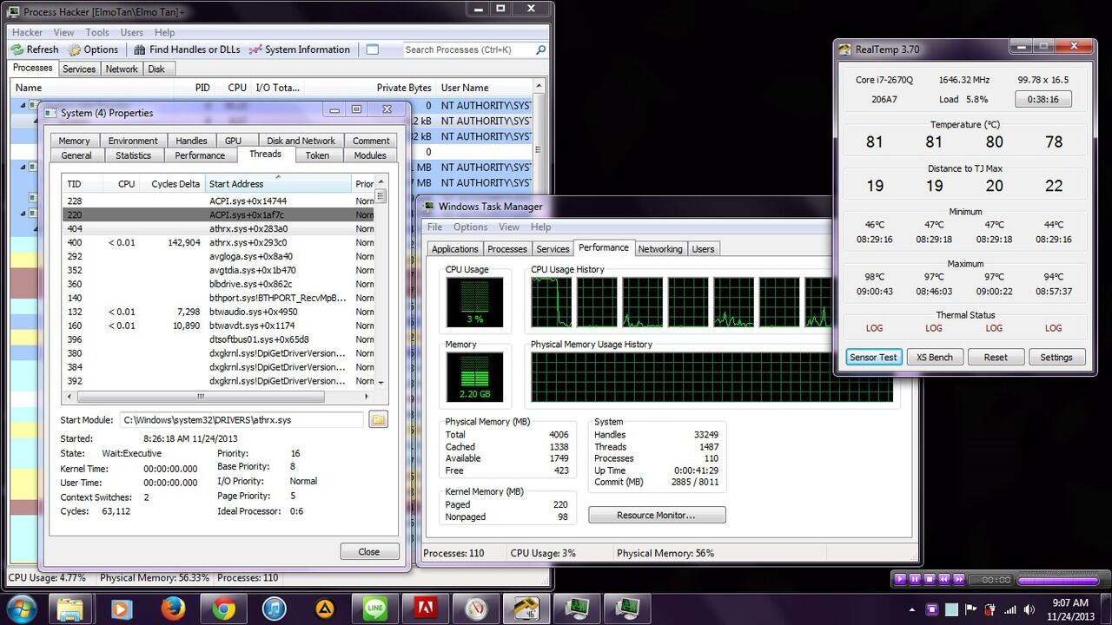Click play button on media gadget
Image resolution: width=1112 pixels, height=625 pixels.
(900, 579)
